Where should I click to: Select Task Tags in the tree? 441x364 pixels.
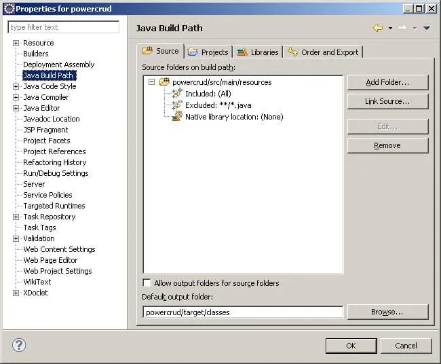click(39, 227)
